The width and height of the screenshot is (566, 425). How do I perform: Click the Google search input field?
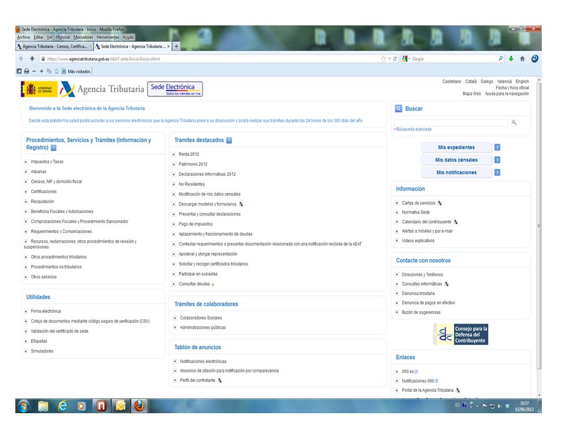point(455,58)
